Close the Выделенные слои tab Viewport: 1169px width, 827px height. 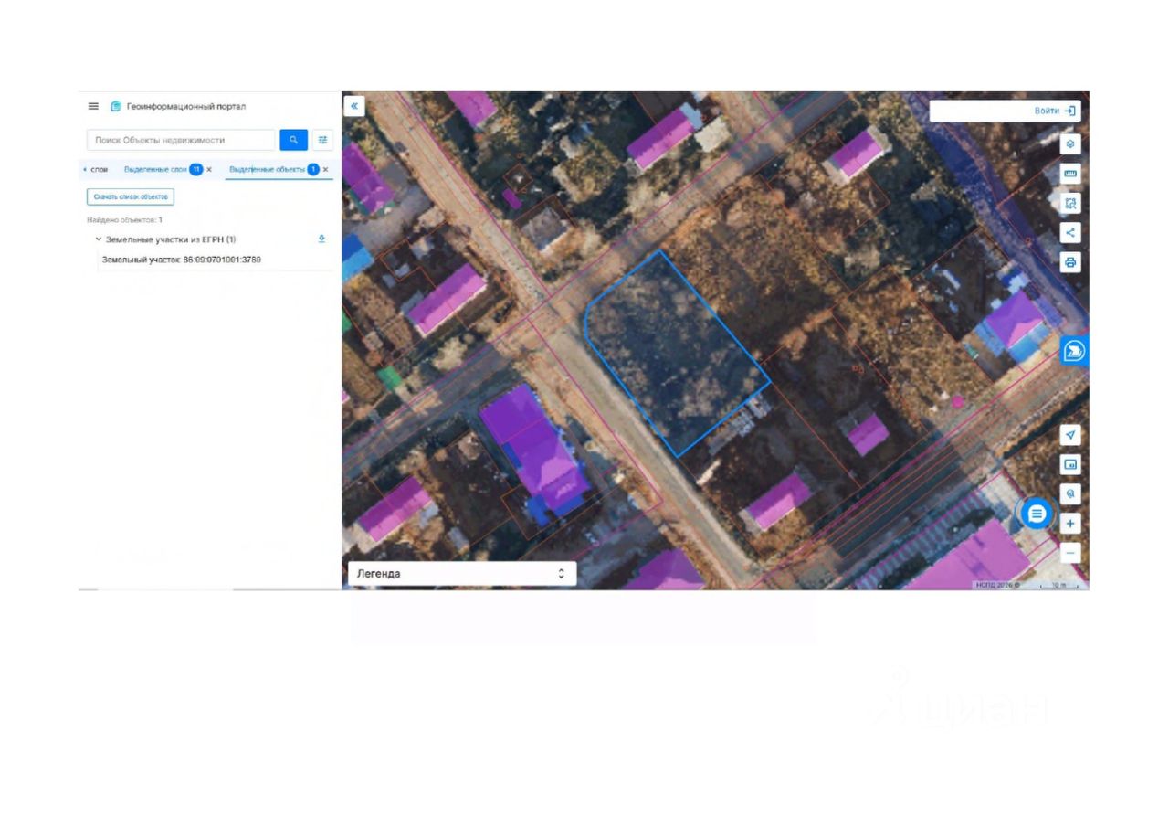pos(209,170)
